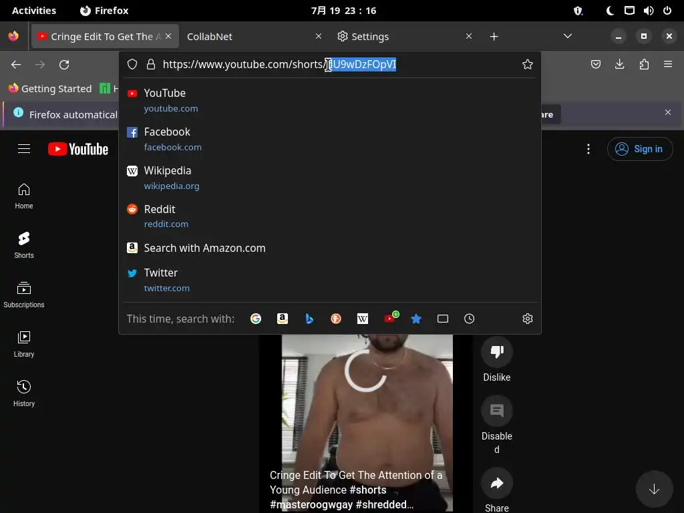Open the Pocket save icon

tap(595, 65)
